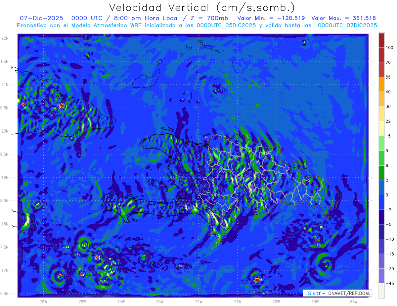Click the "70" value on the color scale

pos(388,62)
